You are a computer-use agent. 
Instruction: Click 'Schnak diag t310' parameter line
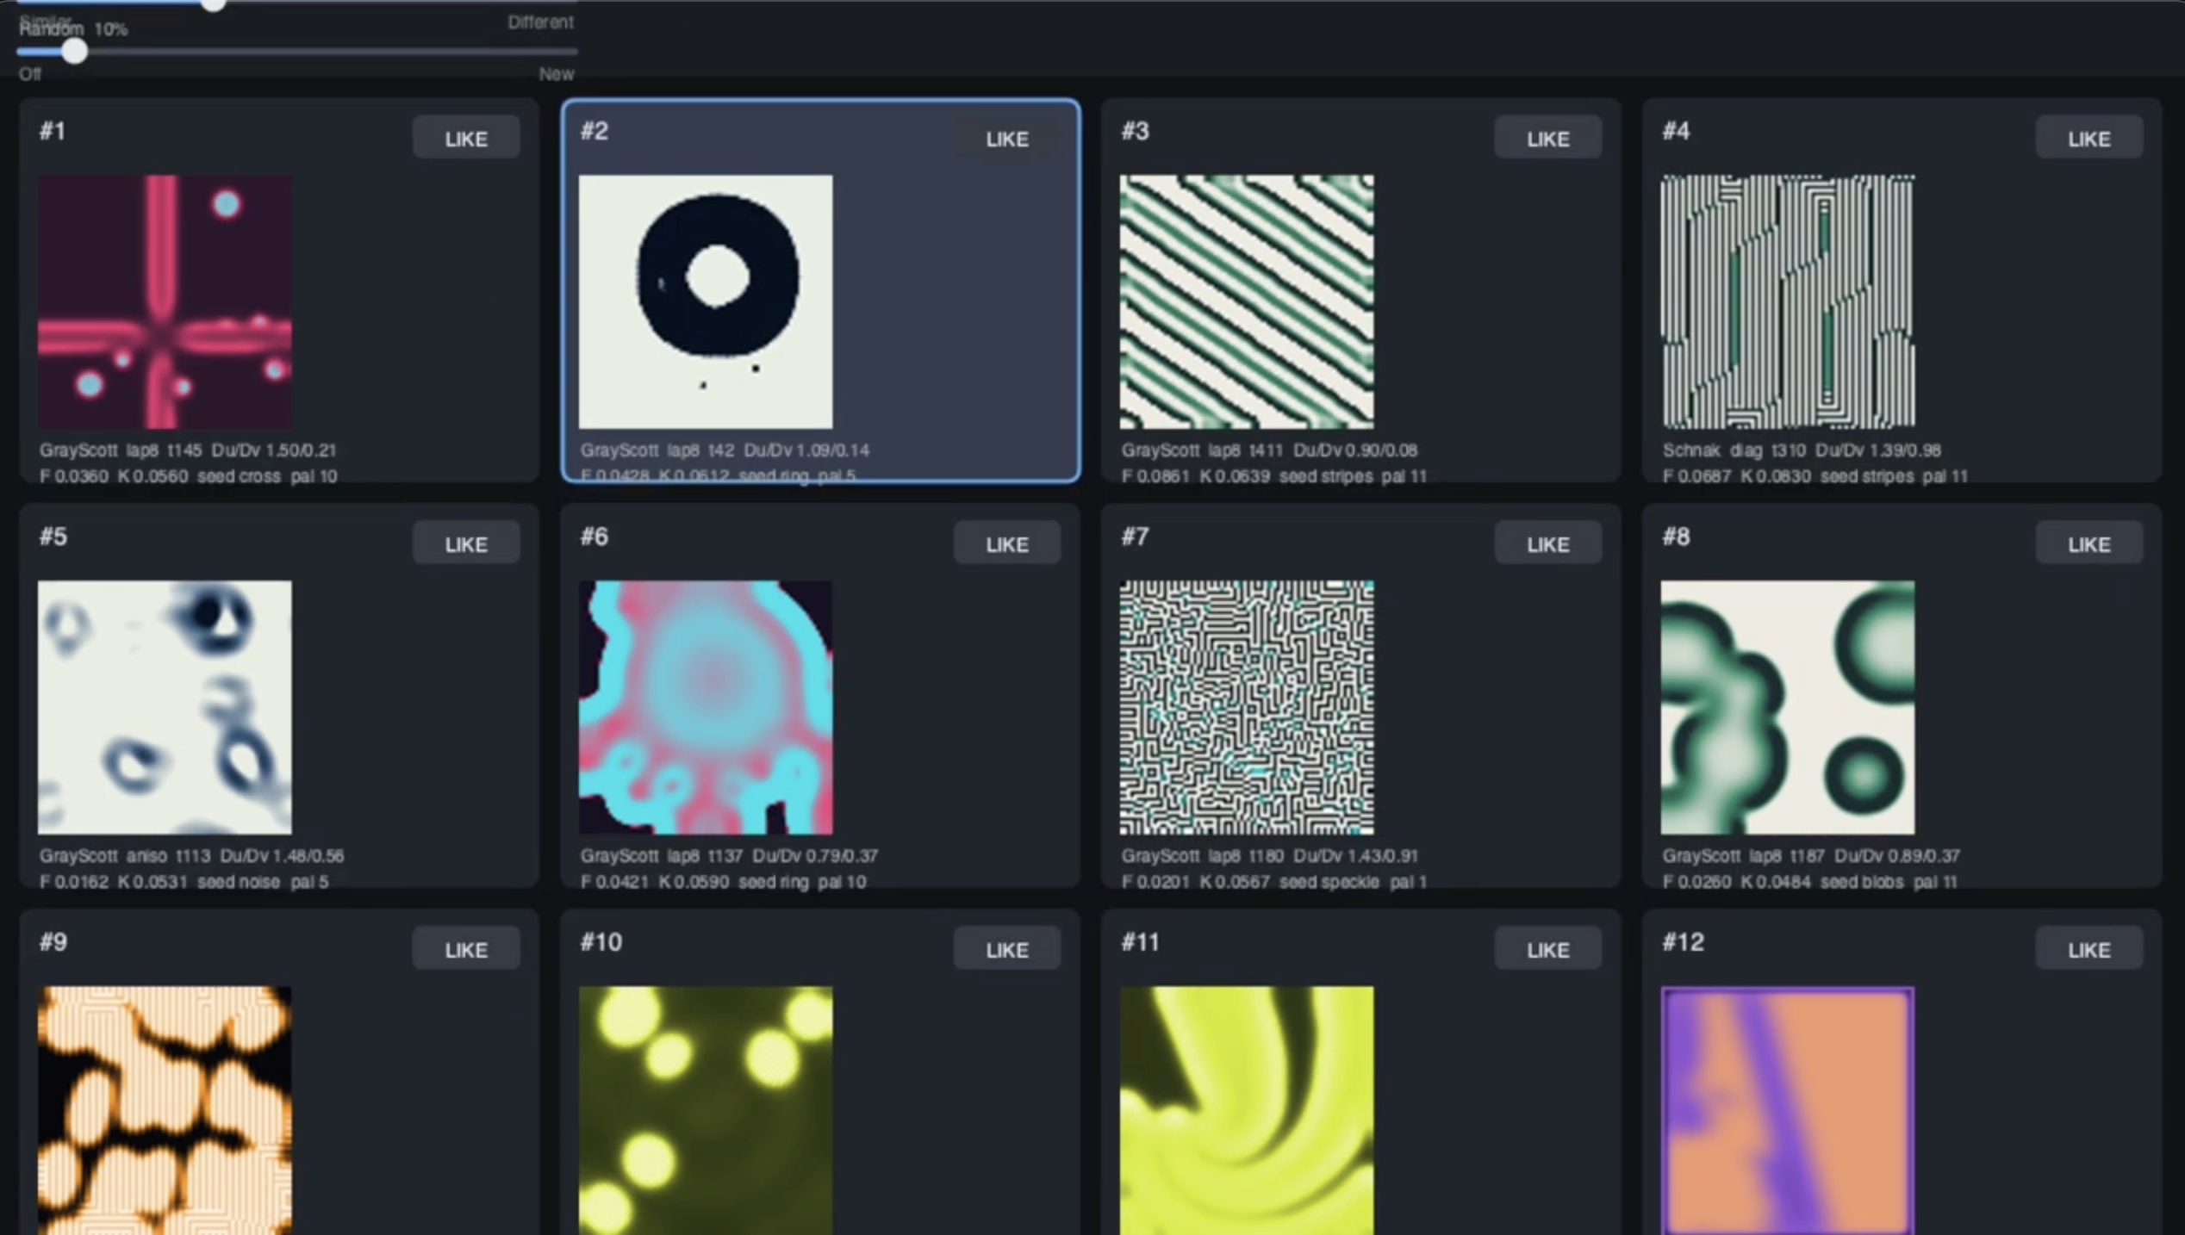[x=1802, y=450]
